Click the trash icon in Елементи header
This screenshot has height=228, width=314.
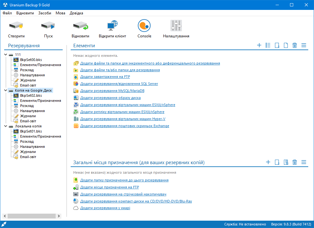(x=294, y=45)
